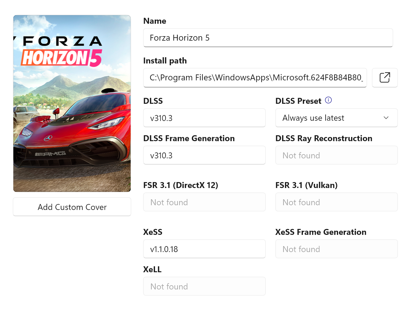Click the Name text field
This screenshot has width=408, height=309.
[268, 38]
